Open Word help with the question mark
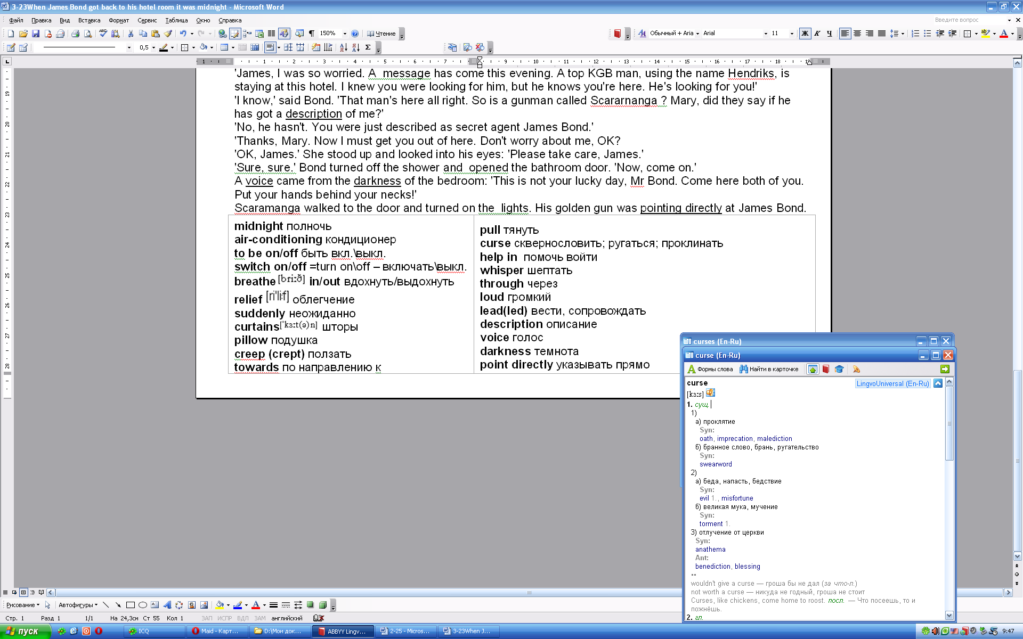 (x=355, y=34)
